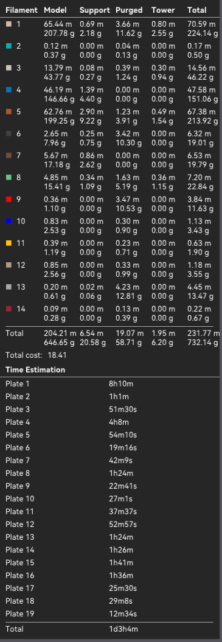Select the Plate 3 row
Viewport: 222px width, 642px height.
pos(109,410)
